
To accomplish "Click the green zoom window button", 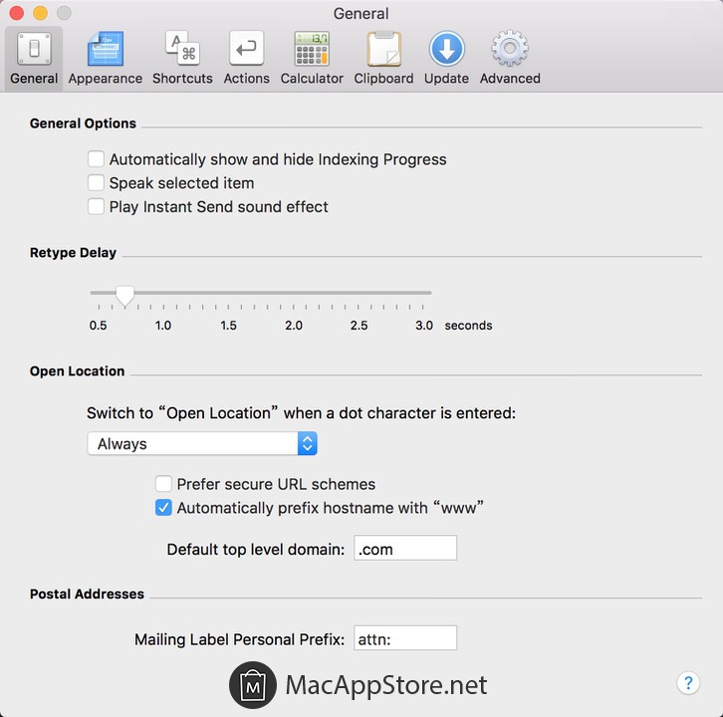I will [64, 13].
